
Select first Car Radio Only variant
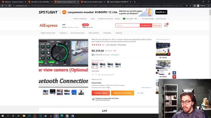pos(95,65)
